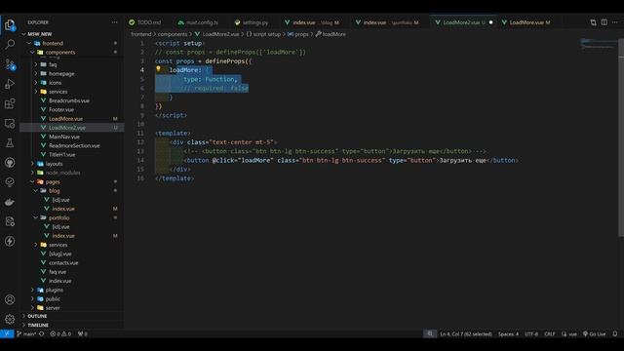Open ReadmoreSection.vue in the explorer

pos(74,145)
